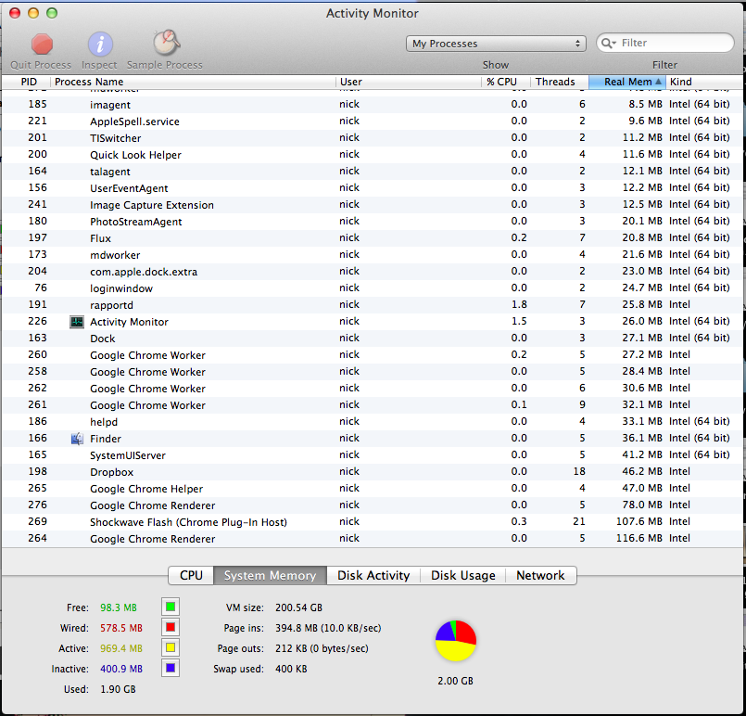This screenshot has height=716, width=746.
Task: Select Google Chrome Worker with PID 262
Action: click(373, 388)
